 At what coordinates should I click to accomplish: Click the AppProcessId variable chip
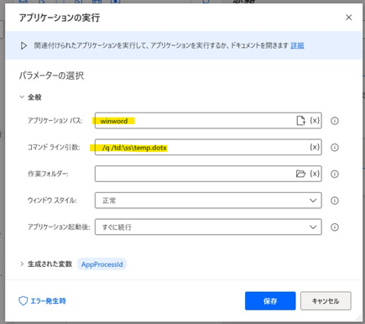coord(102,264)
